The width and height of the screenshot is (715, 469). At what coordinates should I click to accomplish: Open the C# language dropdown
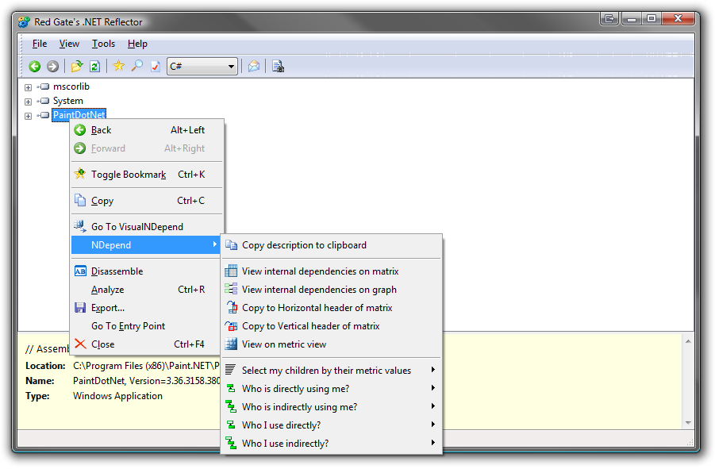(x=202, y=67)
